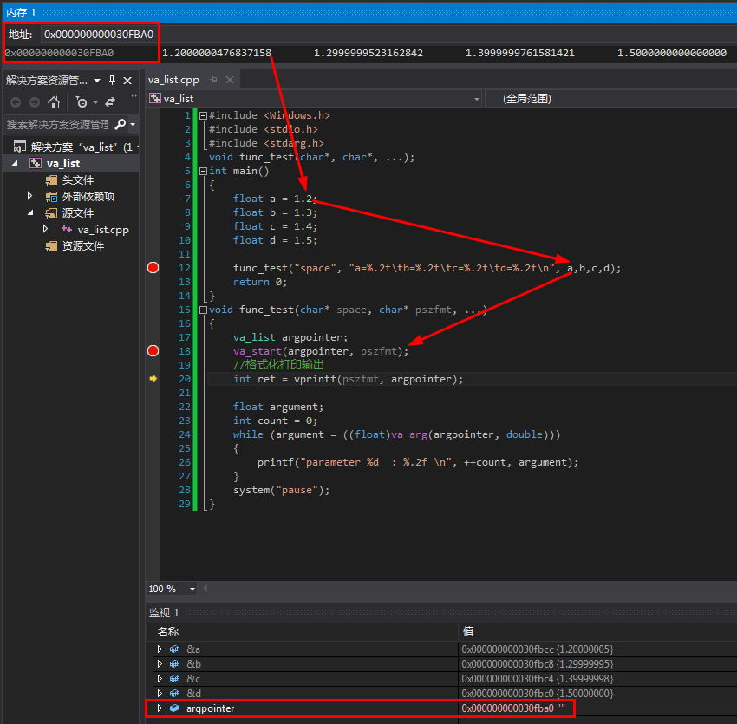Image resolution: width=737 pixels, height=724 pixels.
Task: Select the 头文件 folder
Action: click(x=77, y=180)
